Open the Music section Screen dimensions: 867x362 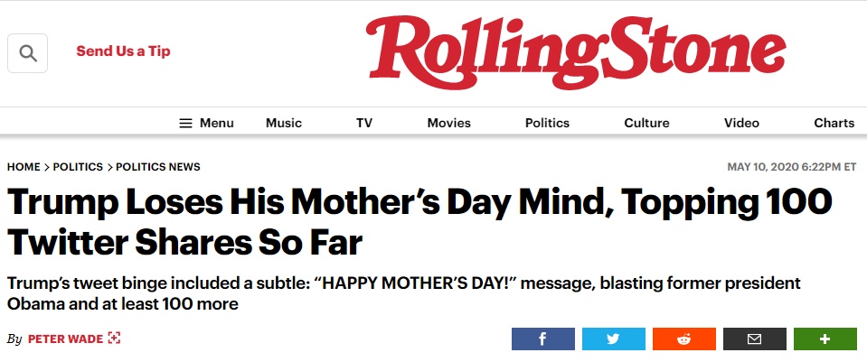pos(284,123)
